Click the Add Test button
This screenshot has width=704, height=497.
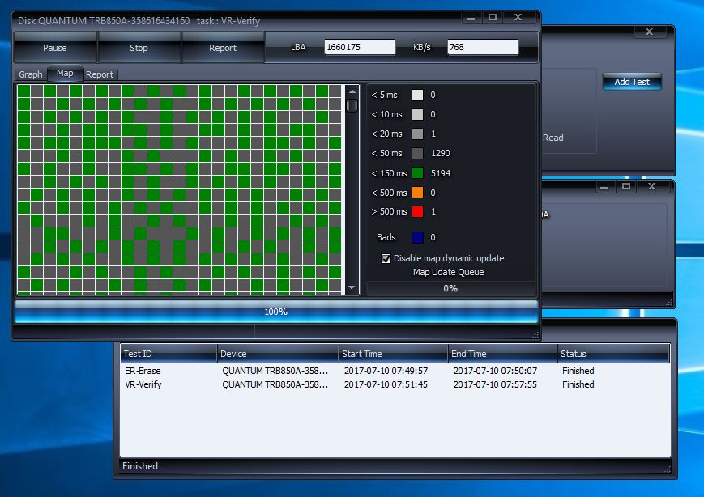click(x=632, y=82)
